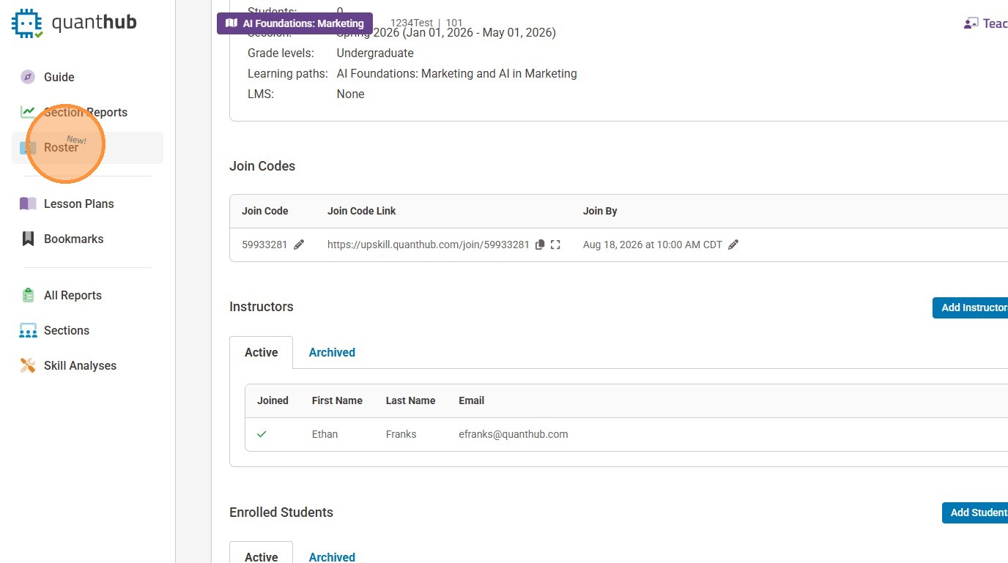Edit the Join By date pencil
Viewport: 1008px width, 563px height.
click(733, 245)
